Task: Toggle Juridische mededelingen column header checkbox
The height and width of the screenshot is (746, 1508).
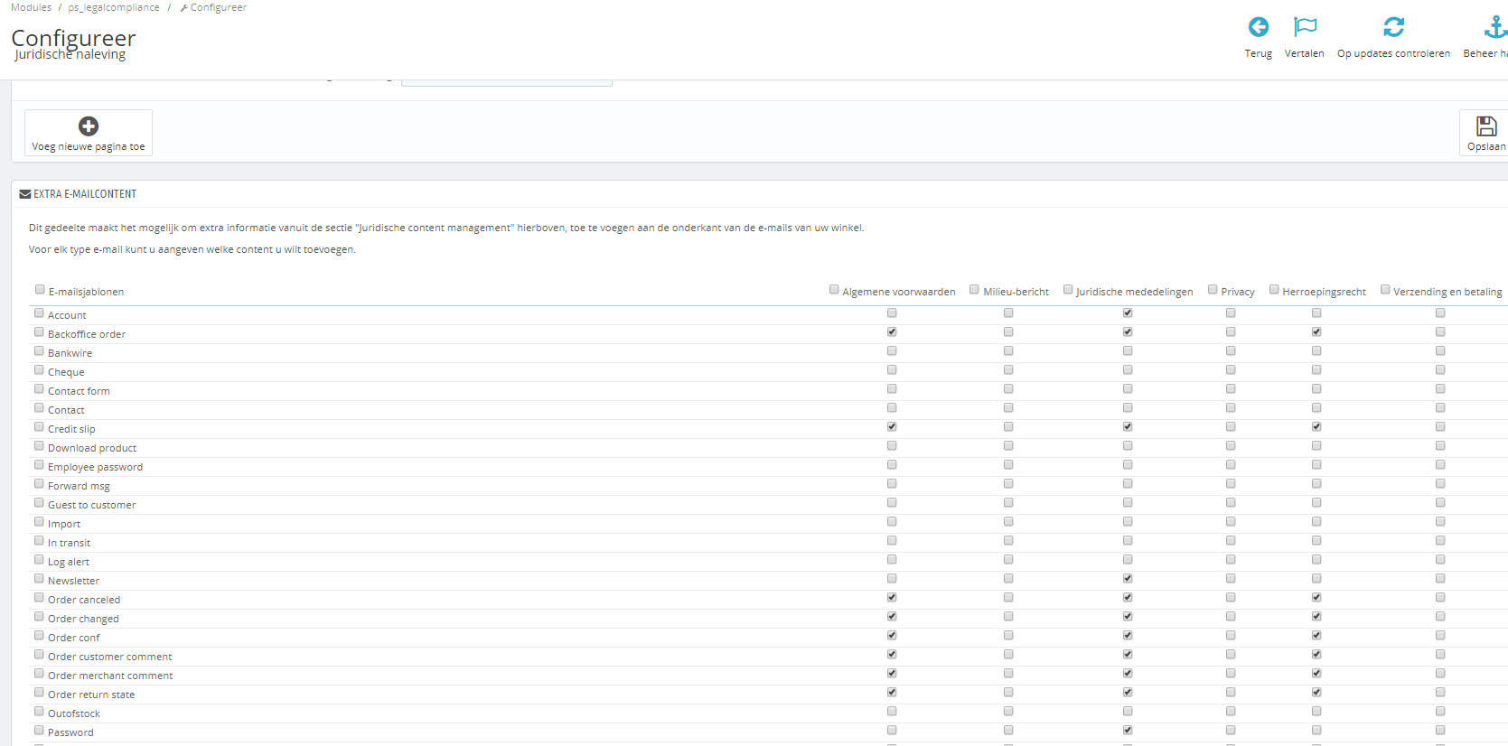Action: coord(1068,290)
